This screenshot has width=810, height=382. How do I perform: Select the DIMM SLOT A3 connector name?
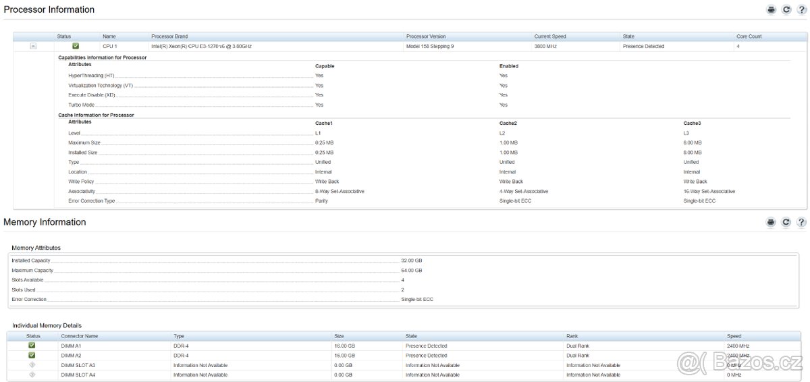[x=78, y=364]
